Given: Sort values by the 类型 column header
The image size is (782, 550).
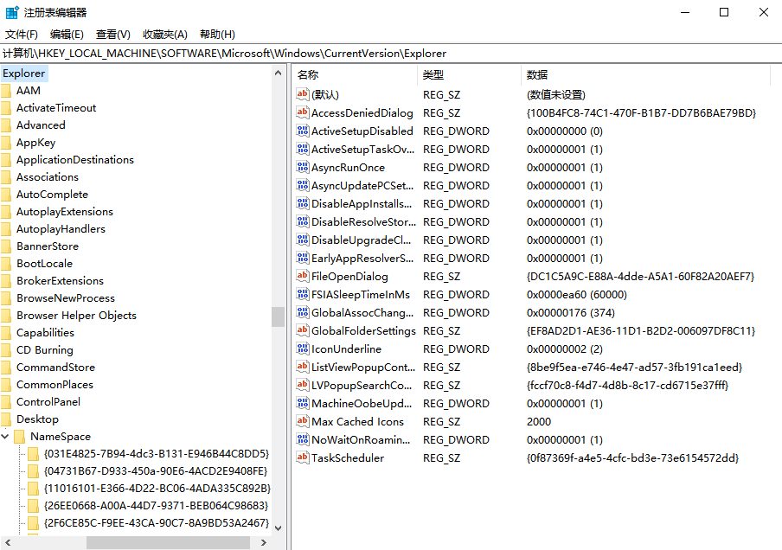Looking at the screenshot, I should tap(470, 74).
